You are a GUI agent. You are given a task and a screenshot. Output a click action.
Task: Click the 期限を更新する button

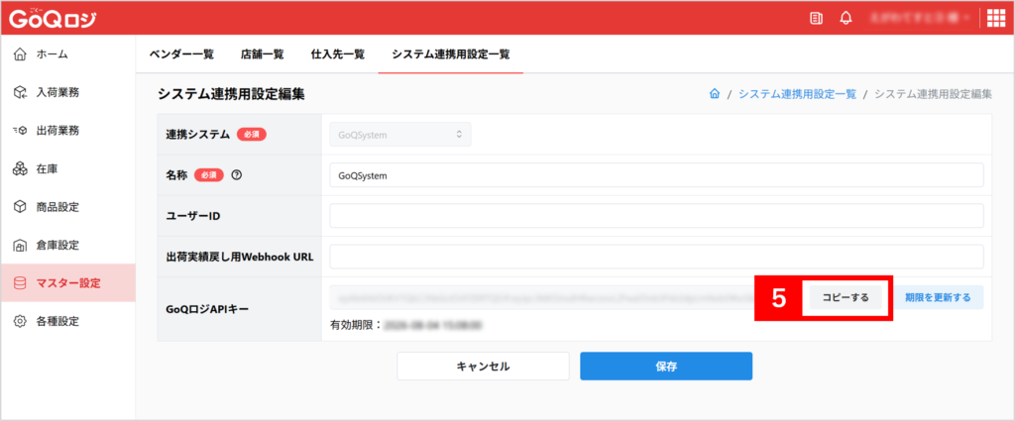[x=938, y=297]
